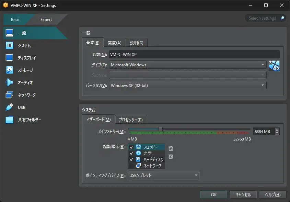290x202 pixels.
Task: Toggle the 光学 boot device checkbox
Action: pyautogui.click(x=131, y=153)
